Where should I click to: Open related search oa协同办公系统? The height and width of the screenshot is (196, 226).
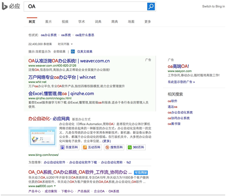coord(179,118)
